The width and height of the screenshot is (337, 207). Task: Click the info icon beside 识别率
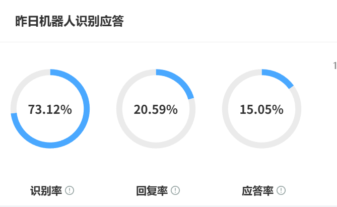click(x=70, y=190)
